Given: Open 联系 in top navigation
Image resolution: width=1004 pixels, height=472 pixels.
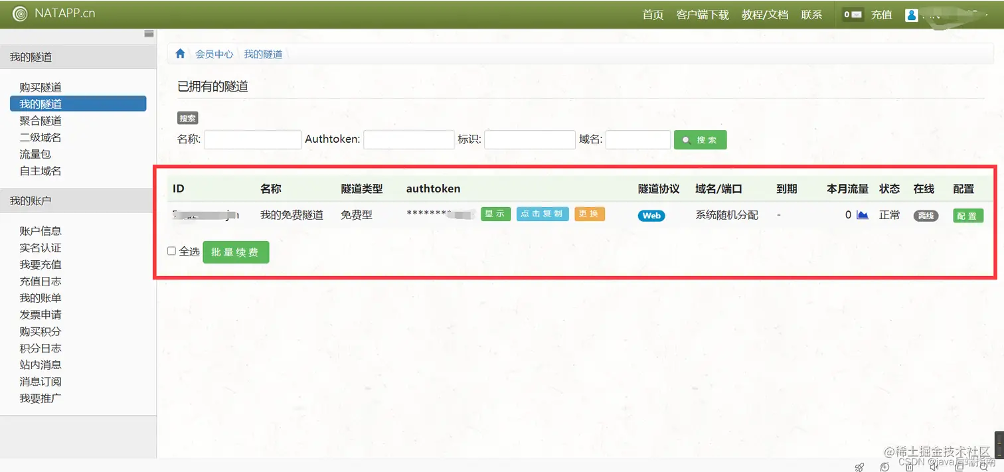Looking at the screenshot, I should tap(811, 15).
